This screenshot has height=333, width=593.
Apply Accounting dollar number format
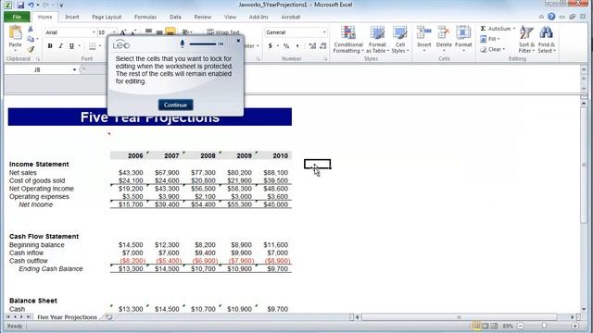(x=270, y=46)
